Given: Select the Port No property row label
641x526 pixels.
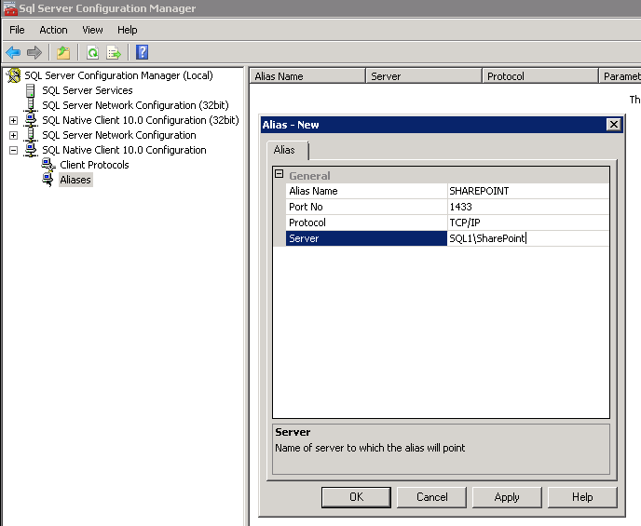Looking at the screenshot, I should [x=366, y=207].
